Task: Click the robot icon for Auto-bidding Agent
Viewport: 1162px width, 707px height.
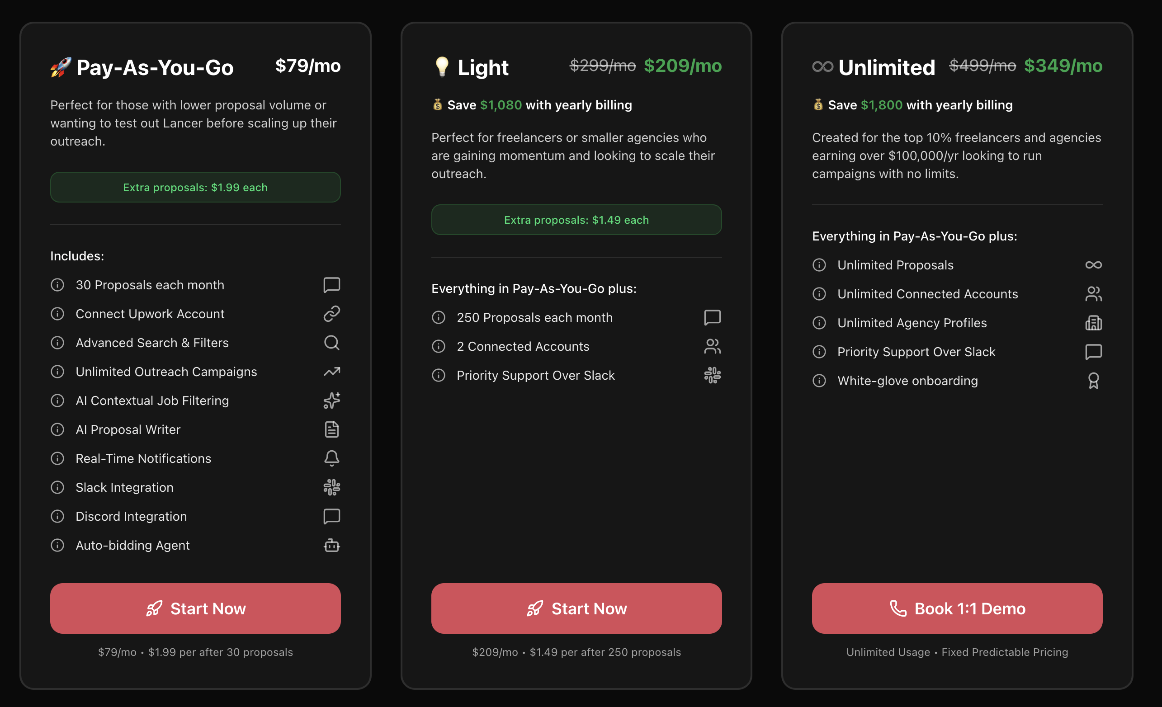Action: (331, 545)
